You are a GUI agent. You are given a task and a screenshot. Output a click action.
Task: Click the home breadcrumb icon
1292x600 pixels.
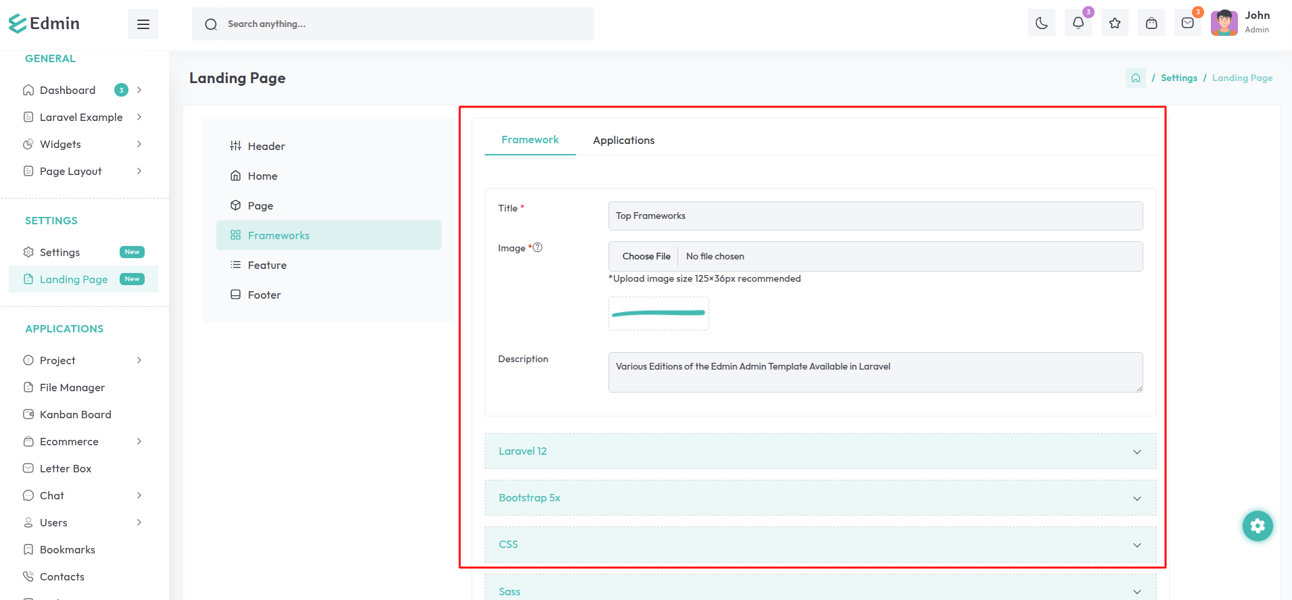pyautogui.click(x=1135, y=78)
